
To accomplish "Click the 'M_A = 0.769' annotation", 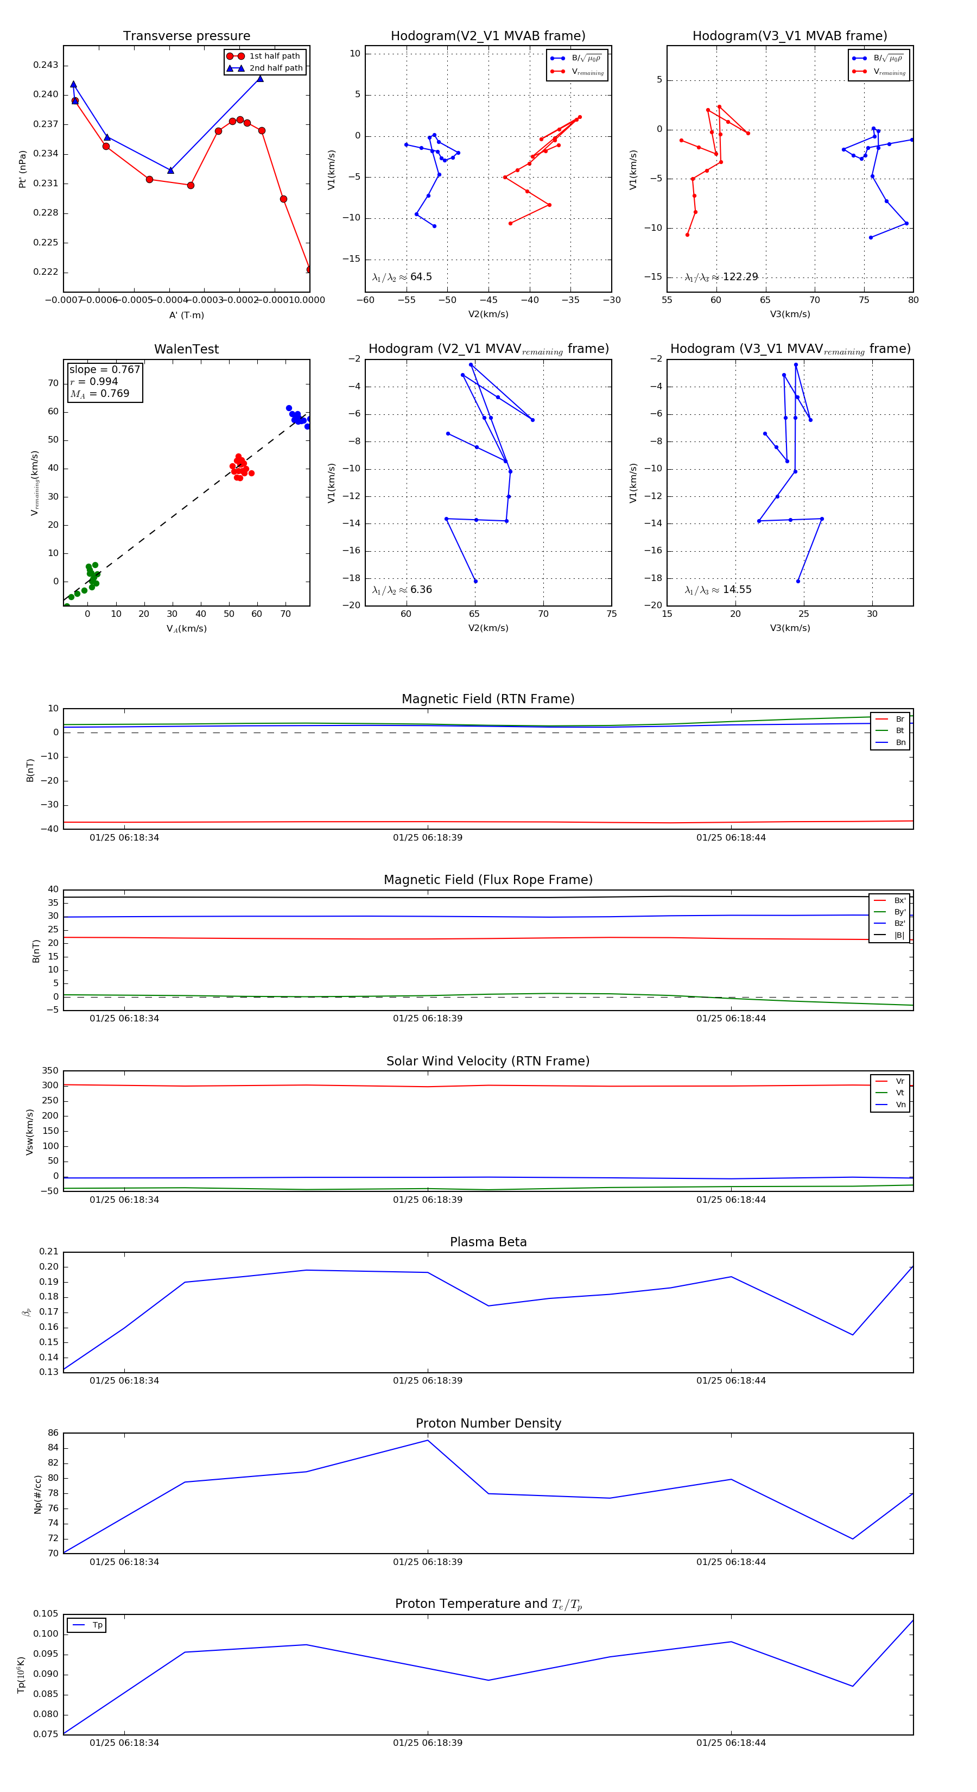I will coord(99,394).
